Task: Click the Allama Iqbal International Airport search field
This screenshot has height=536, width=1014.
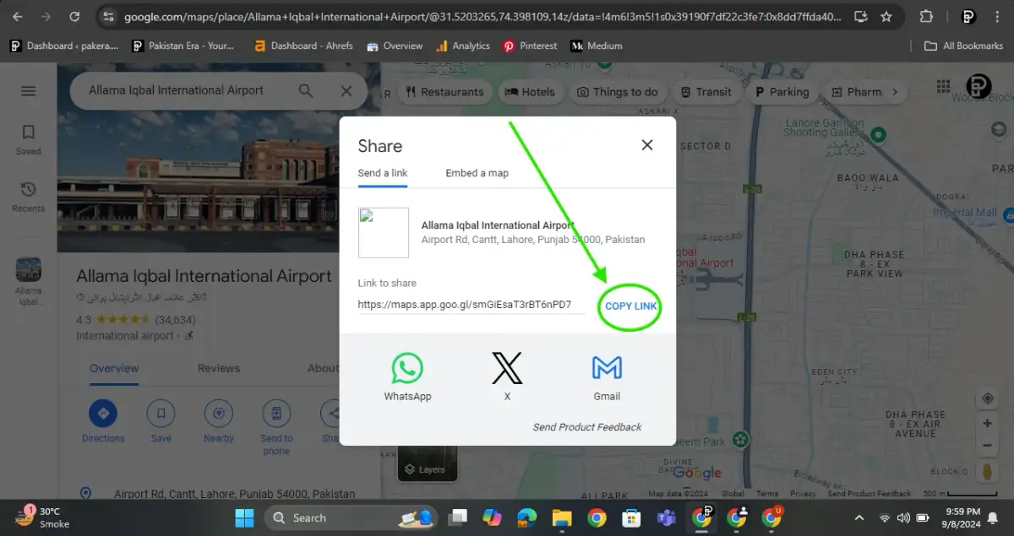Action: point(176,90)
